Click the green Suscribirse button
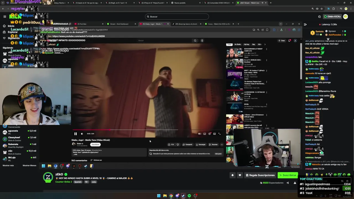The height and width of the screenshot is (199, 354). pyautogui.click(x=288, y=175)
